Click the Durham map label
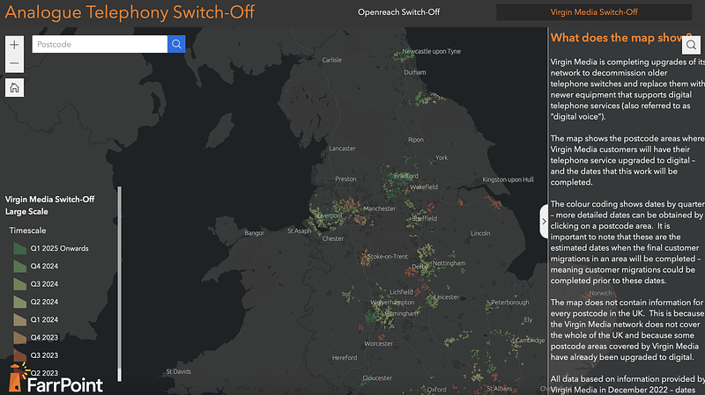 (x=414, y=72)
